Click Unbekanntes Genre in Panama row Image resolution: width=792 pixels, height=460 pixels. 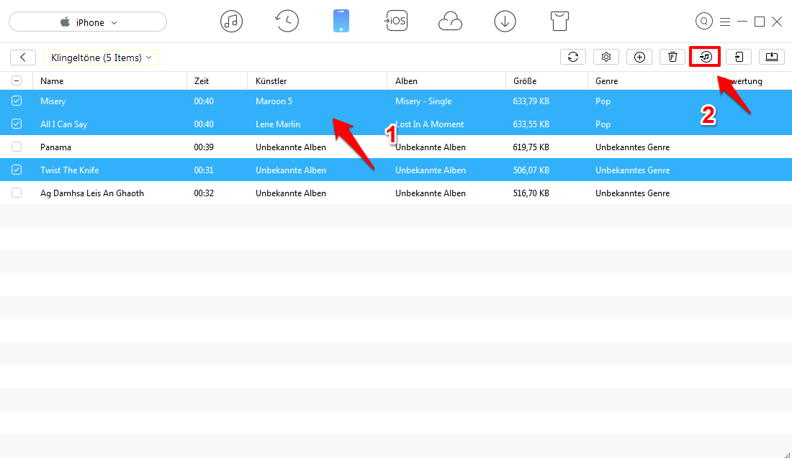pos(632,147)
